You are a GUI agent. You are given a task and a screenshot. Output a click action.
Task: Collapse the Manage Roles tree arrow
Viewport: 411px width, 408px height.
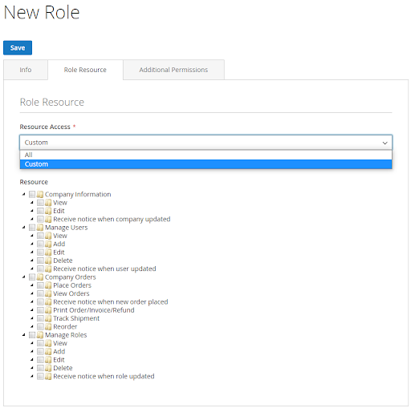[x=24, y=335]
